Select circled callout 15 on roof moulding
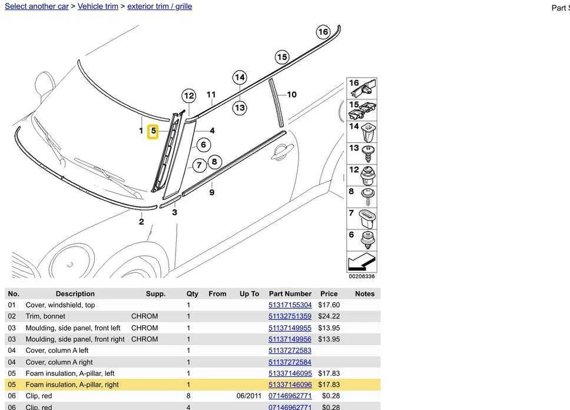570x410 pixels. click(282, 57)
